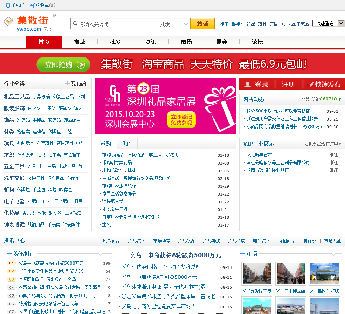Open the 求购创意类礼品 listing

click(x=117, y=163)
